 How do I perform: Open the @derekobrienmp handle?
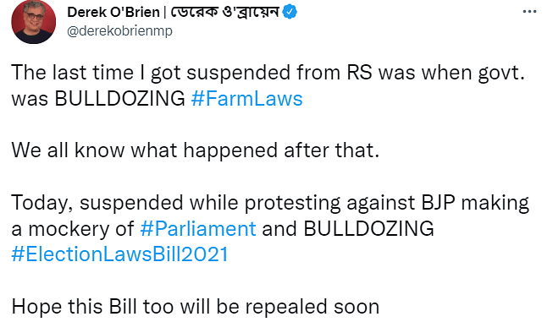(x=119, y=31)
